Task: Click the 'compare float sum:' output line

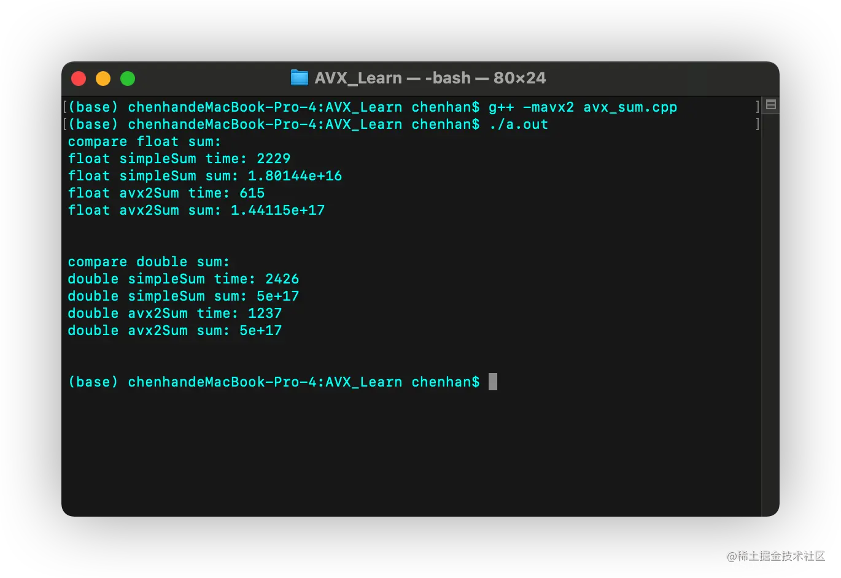Action: (144, 142)
